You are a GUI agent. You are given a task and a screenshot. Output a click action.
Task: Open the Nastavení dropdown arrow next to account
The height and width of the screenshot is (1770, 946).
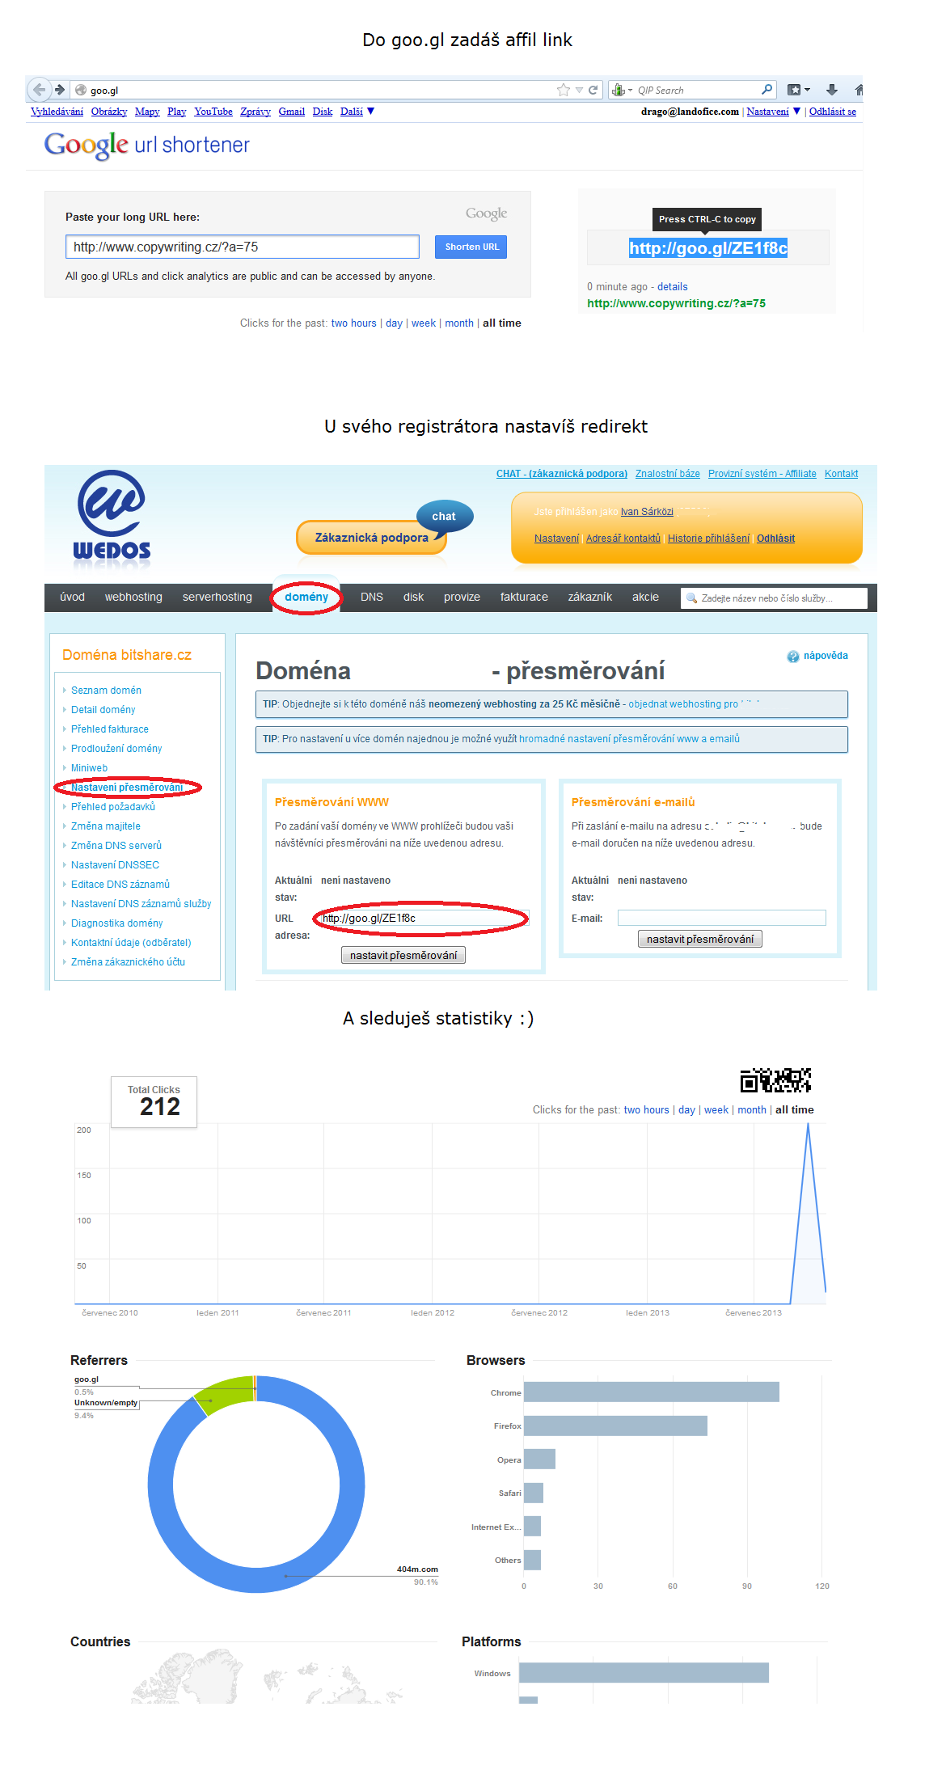[x=796, y=112]
